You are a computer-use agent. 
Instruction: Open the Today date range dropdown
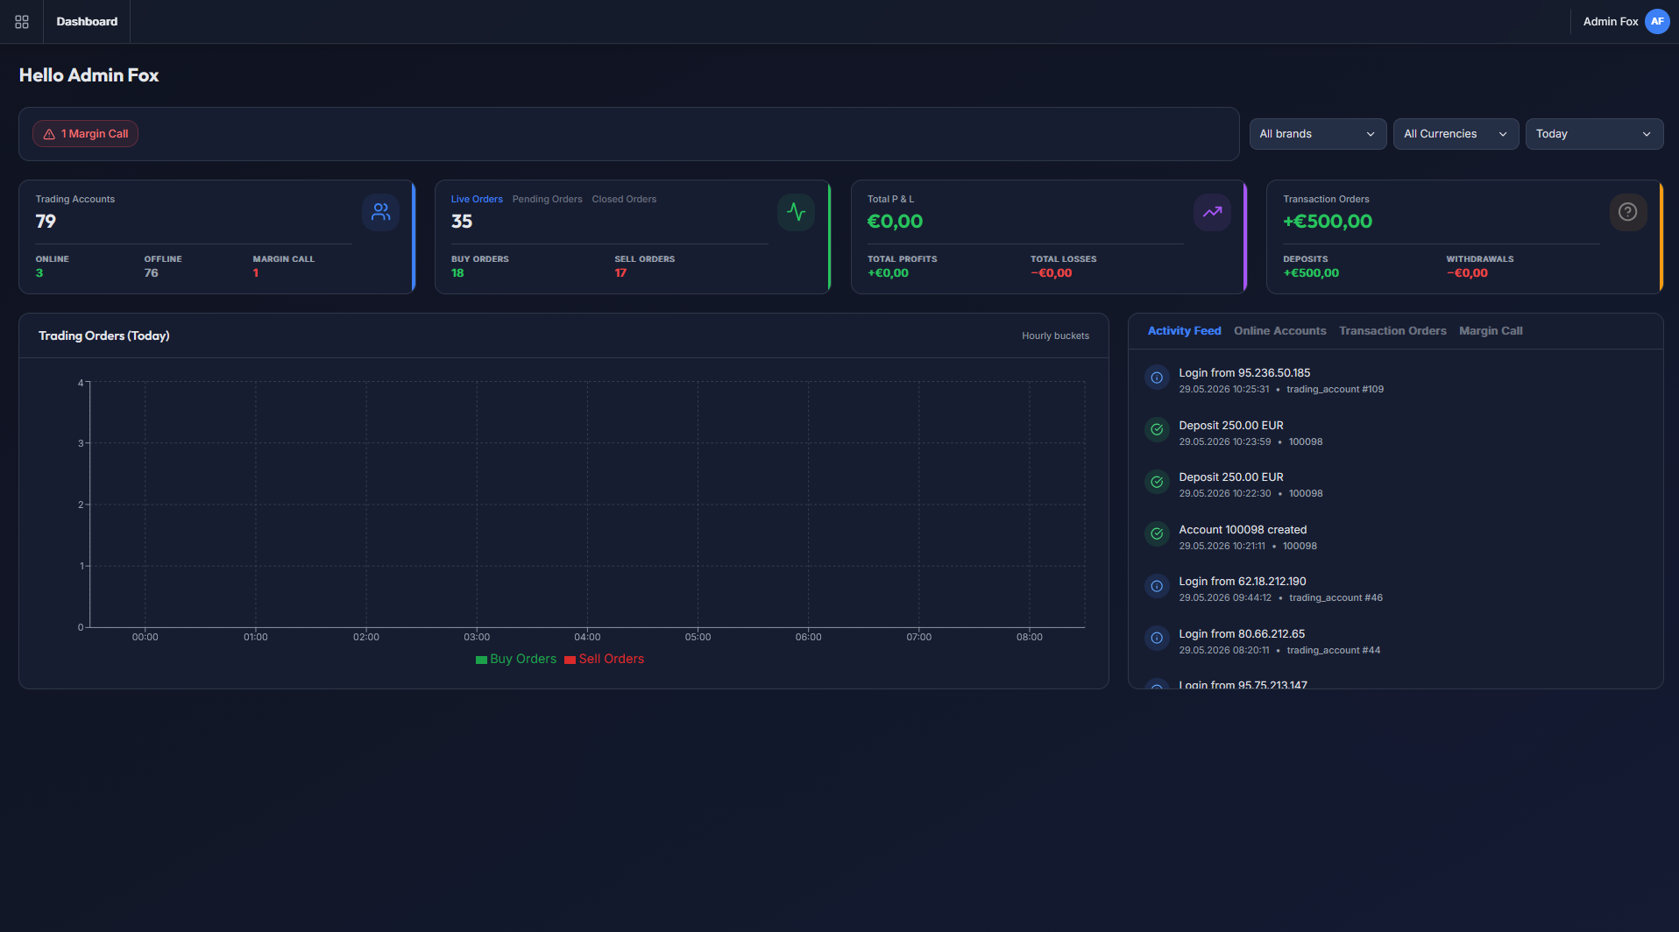(x=1594, y=134)
